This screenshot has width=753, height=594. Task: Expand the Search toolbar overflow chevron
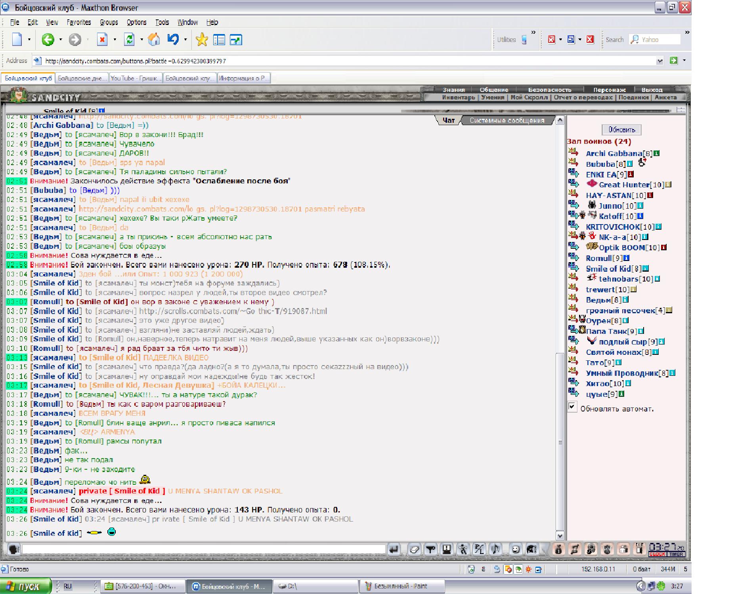[x=687, y=32]
